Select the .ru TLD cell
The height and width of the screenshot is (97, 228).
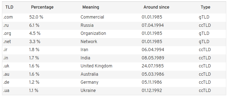click(6, 25)
